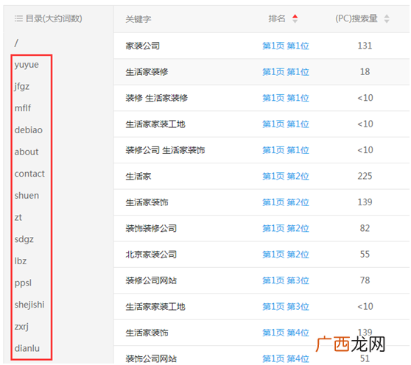Select the root "/" directory entry
Image resolution: width=411 pixels, height=365 pixels.
pos(16,43)
